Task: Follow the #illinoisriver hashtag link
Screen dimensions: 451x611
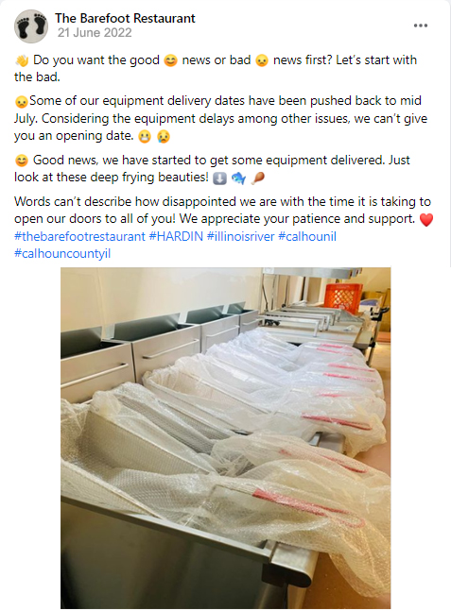Action: coord(241,236)
